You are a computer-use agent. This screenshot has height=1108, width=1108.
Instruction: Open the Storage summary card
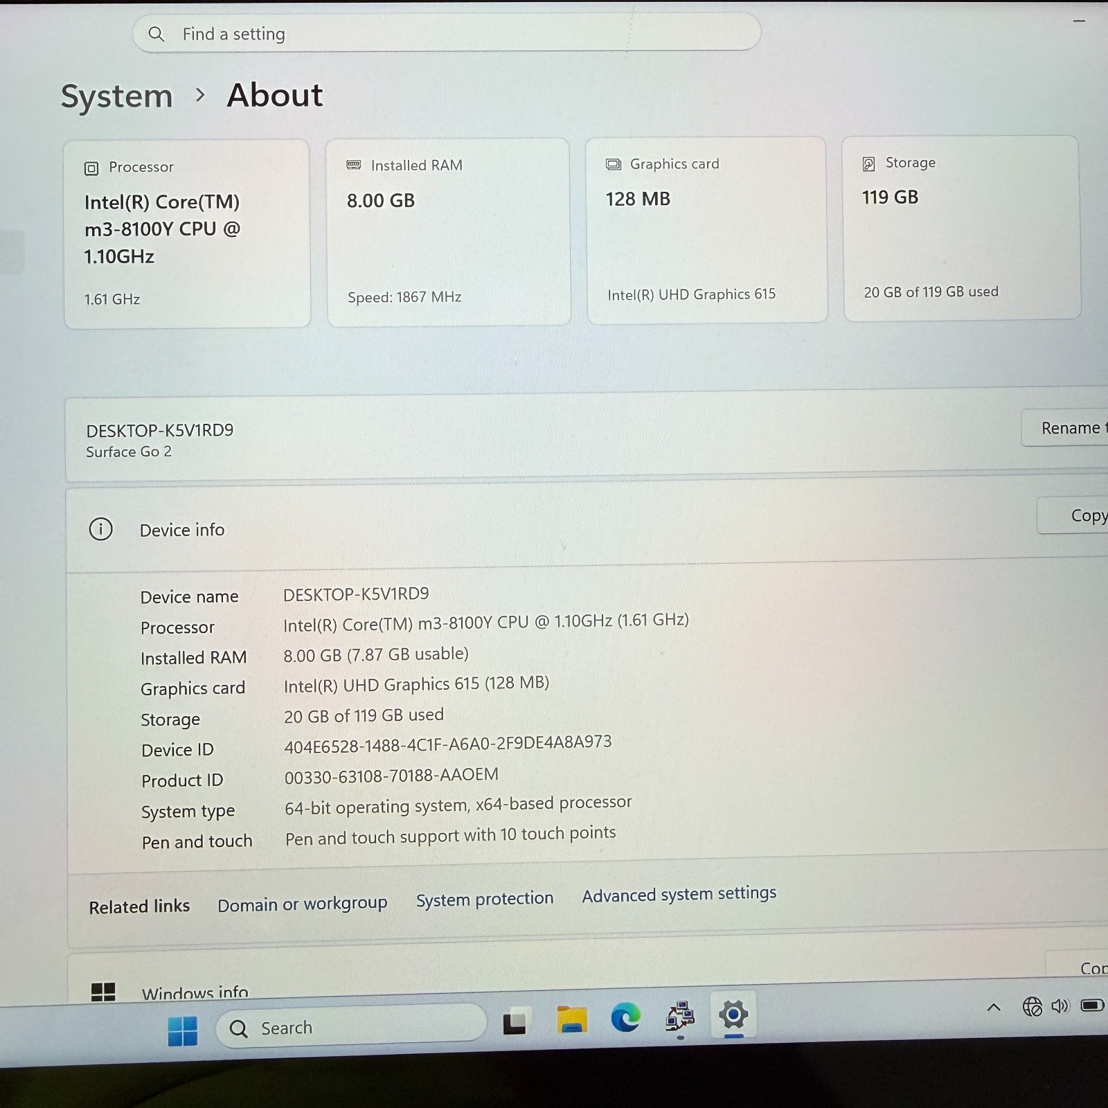pos(961,228)
